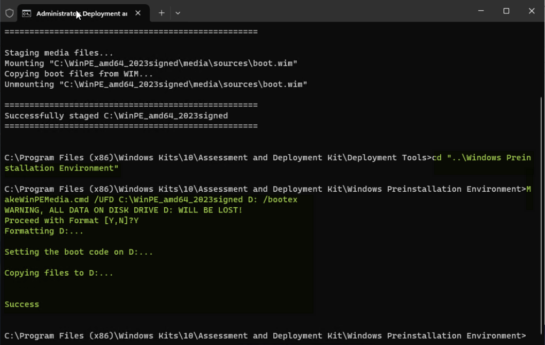Close the terminal window

(531, 11)
